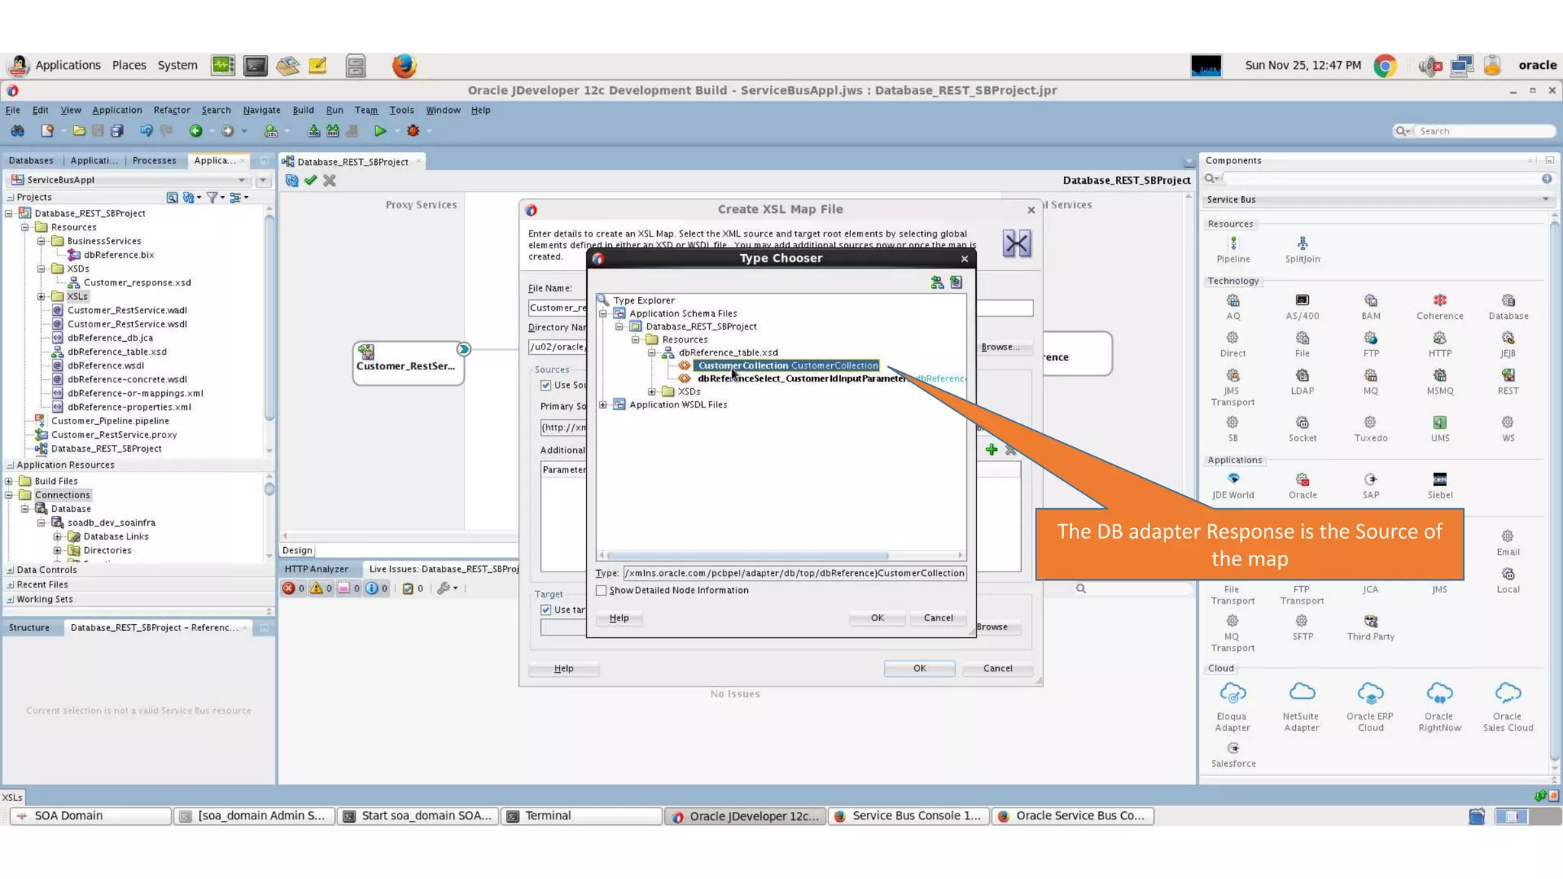Click the Search field in the main toolbar
The image size is (1563, 879).
(x=1484, y=131)
